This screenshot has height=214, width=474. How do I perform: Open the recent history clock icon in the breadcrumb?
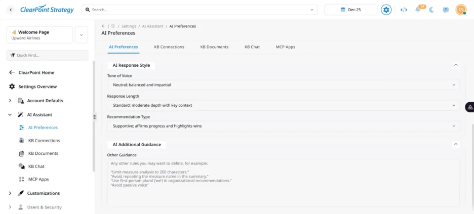[113, 26]
